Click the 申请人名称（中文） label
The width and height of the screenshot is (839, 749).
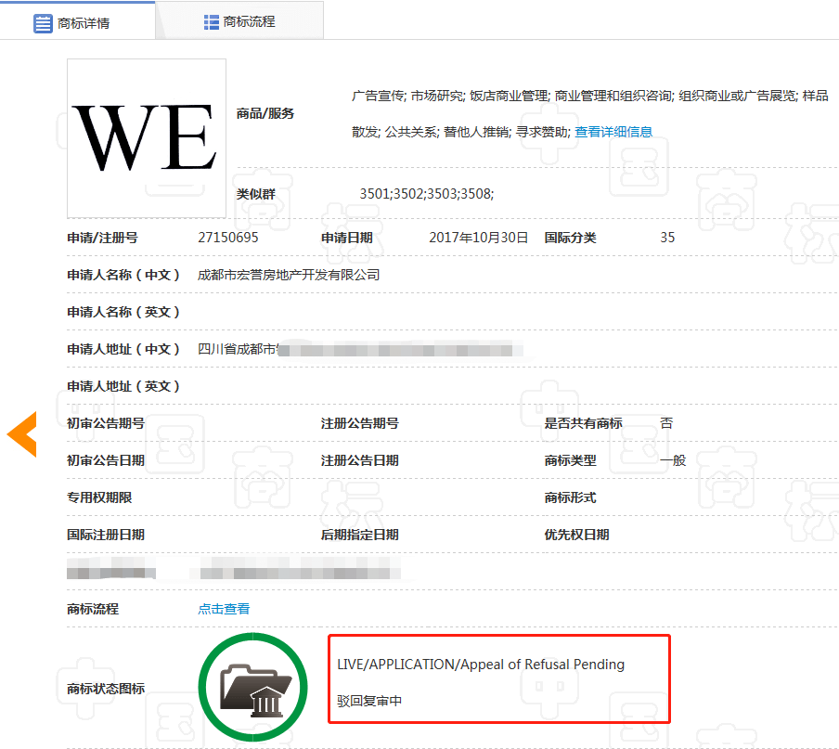tap(123, 275)
